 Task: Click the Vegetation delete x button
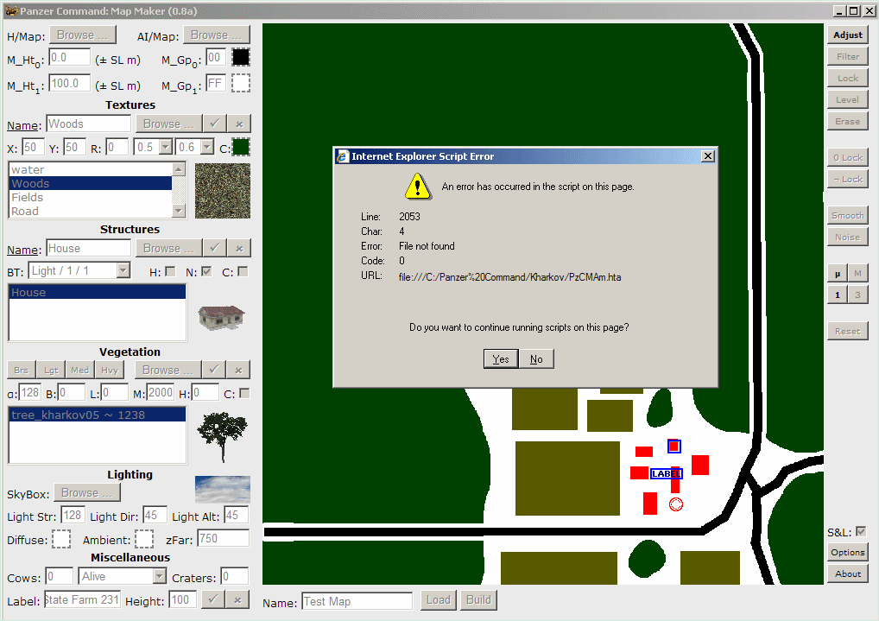coord(239,370)
